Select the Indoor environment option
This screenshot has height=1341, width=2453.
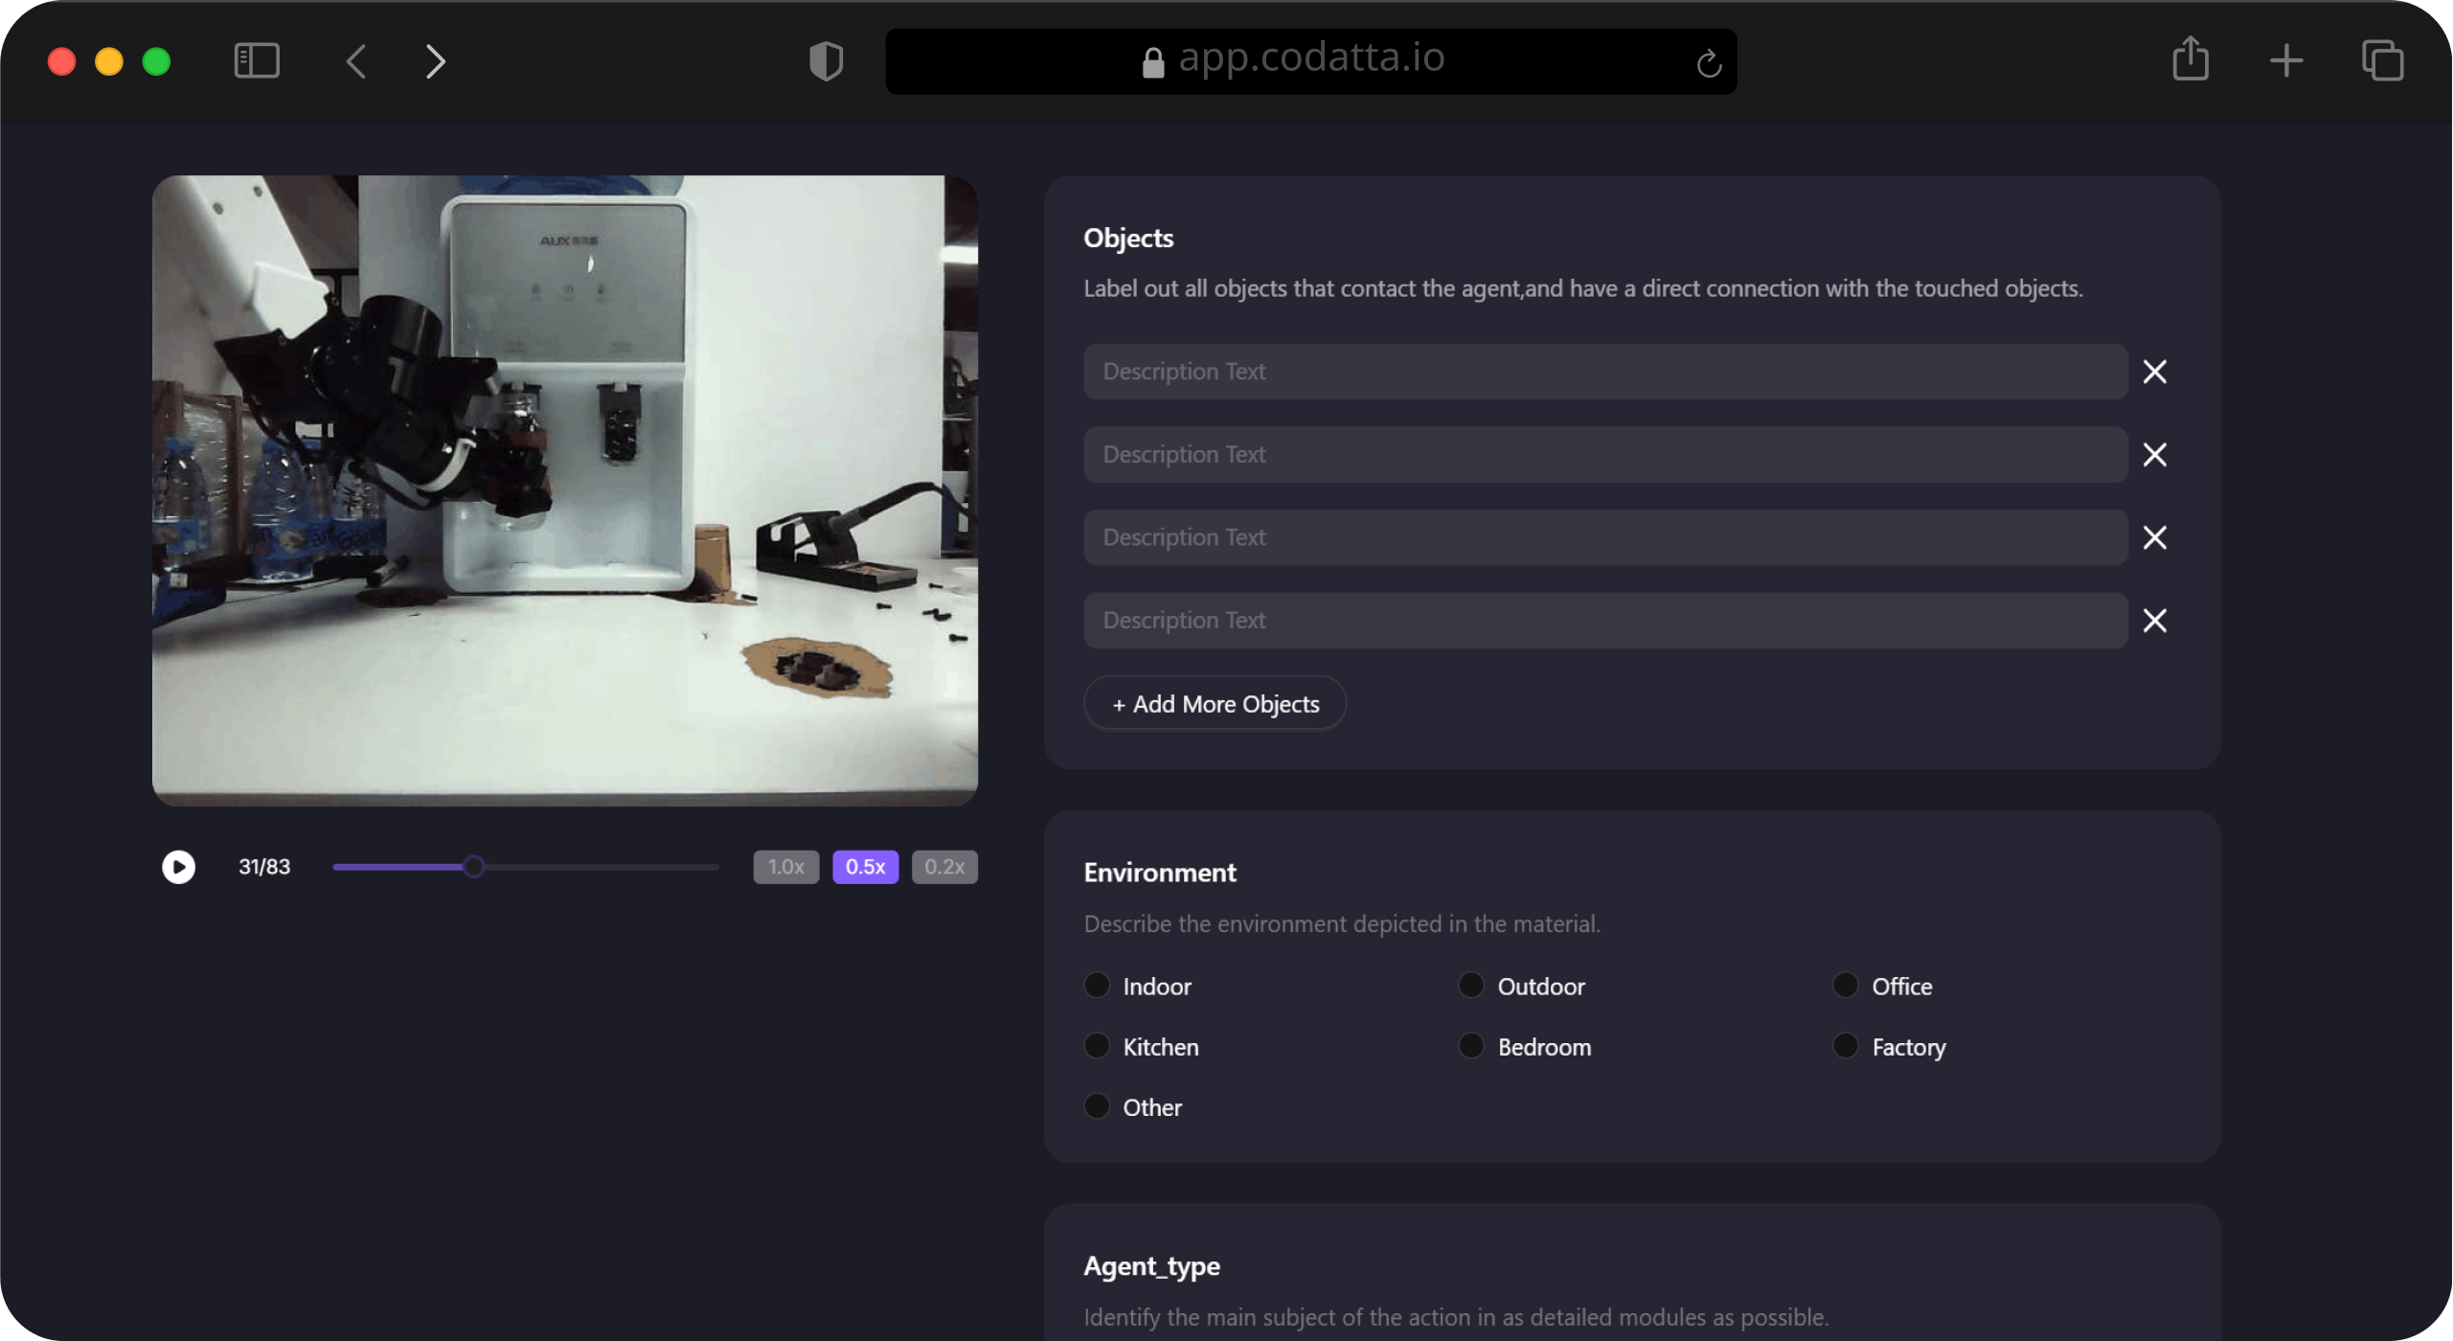(1097, 986)
